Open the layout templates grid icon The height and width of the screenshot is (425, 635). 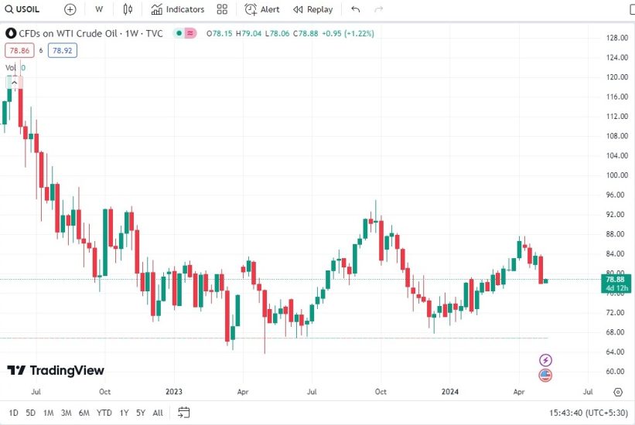(223, 9)
